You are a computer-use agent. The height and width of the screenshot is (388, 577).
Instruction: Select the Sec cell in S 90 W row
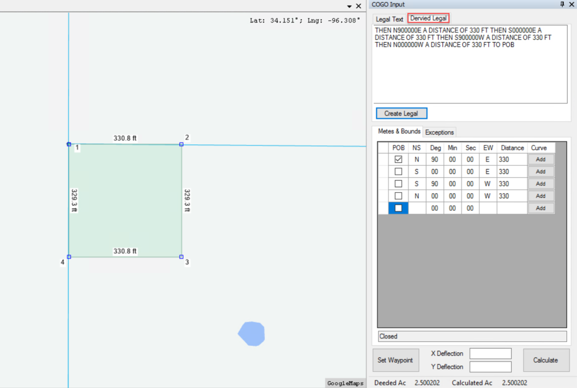point(470,184)
